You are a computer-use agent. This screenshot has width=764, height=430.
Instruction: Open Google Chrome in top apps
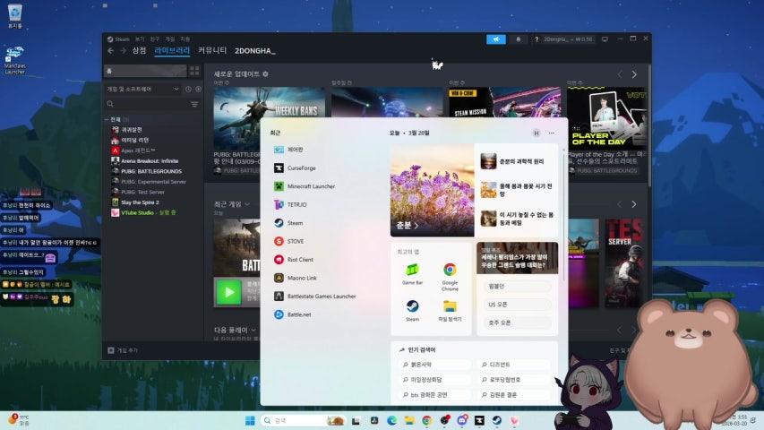click(450, 272)
